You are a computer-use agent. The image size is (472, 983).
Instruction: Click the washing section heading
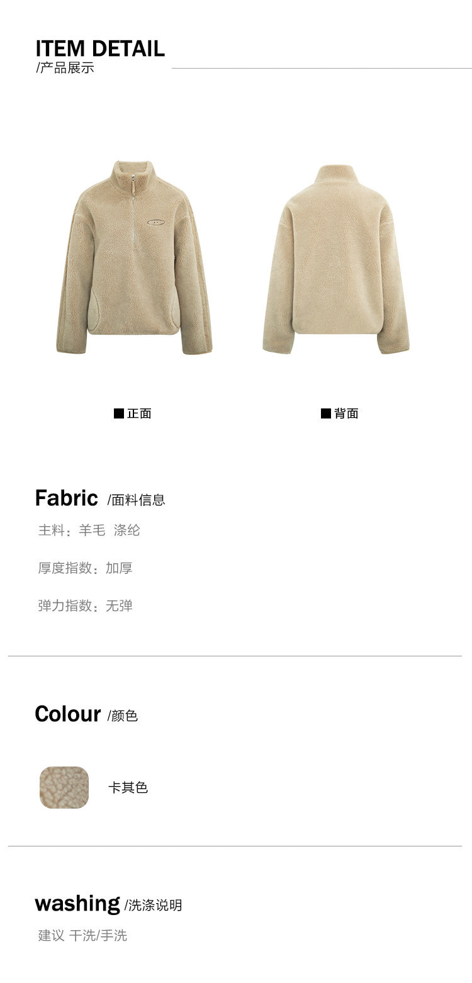[77, 904]
